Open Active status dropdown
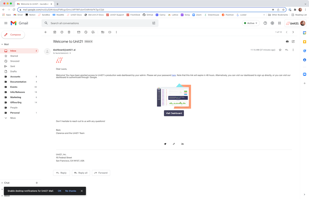Viewport: 309px width, 199px height. click(x=251, y=23)
